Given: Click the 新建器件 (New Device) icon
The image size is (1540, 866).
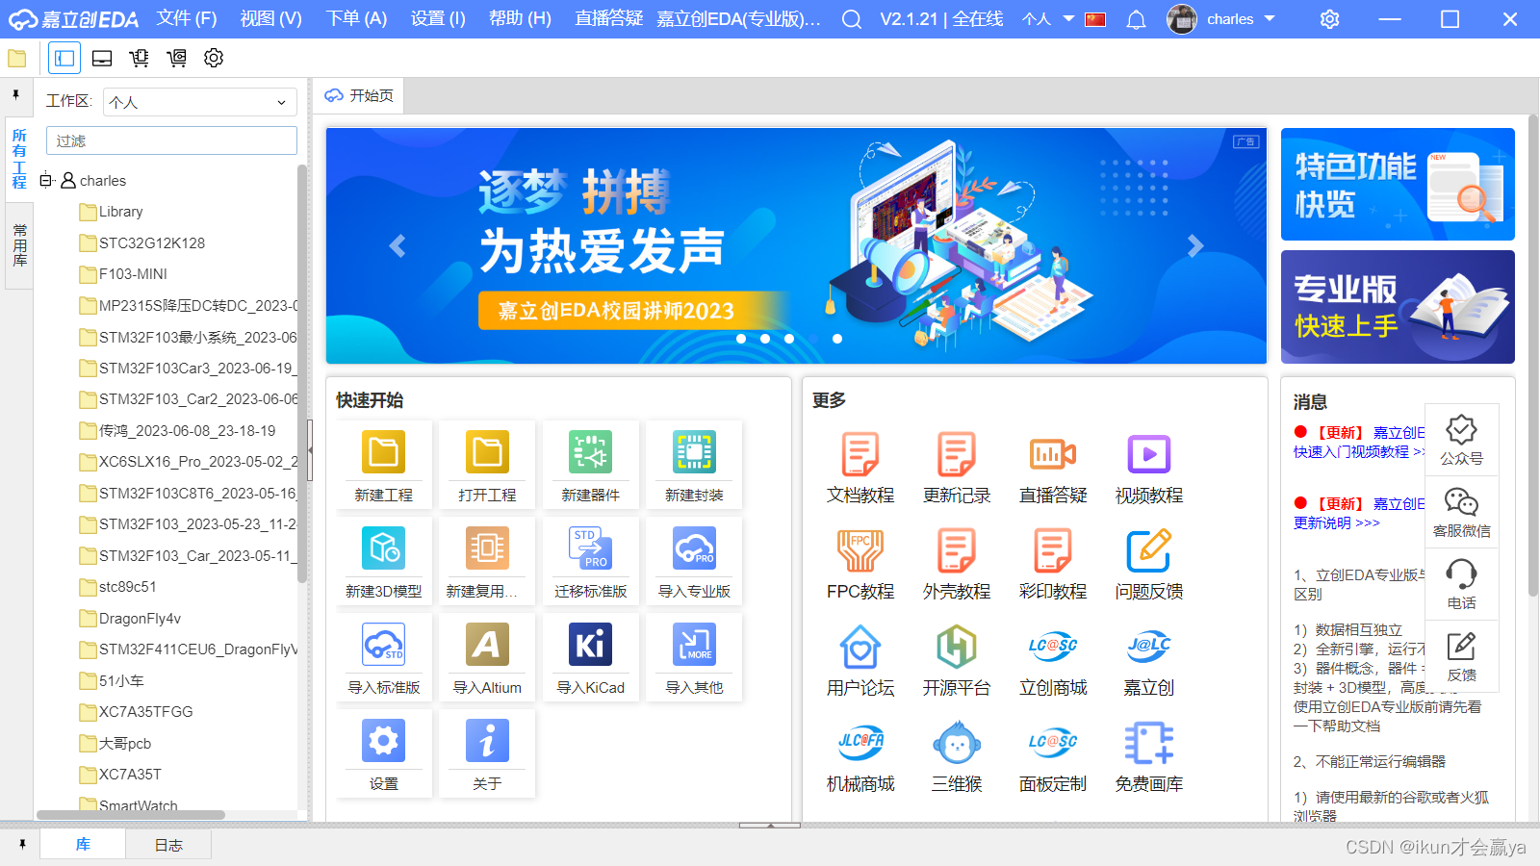Looking at the screenshot, I should click(x=590, y=452).
